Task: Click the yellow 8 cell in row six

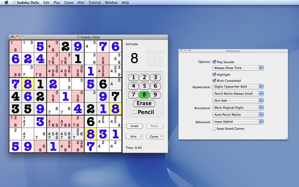Action: (115, 109)
